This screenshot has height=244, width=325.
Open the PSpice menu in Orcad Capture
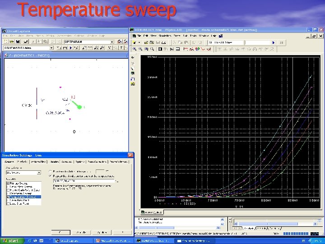click(x=50, y=36)
